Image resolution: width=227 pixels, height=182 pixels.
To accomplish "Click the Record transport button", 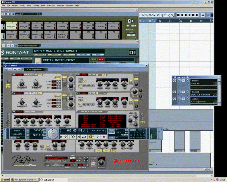I will click(104, 137).
